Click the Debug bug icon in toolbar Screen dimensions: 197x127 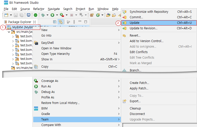pos(43,15)
